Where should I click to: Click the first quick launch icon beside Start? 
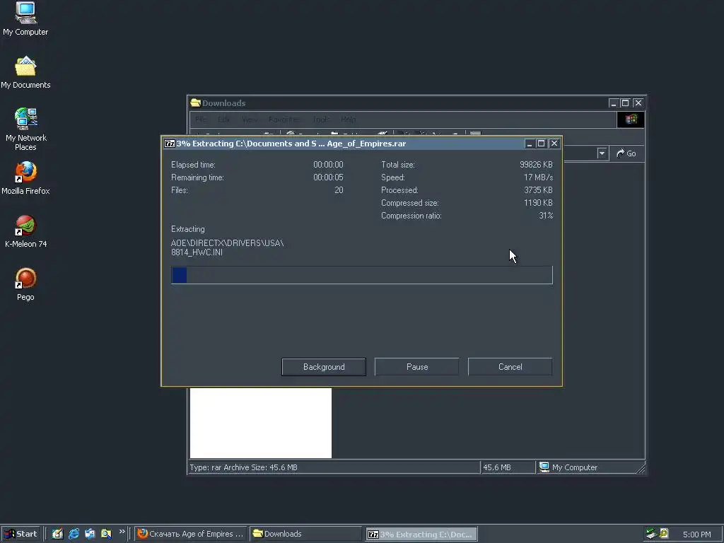[57, 534]
